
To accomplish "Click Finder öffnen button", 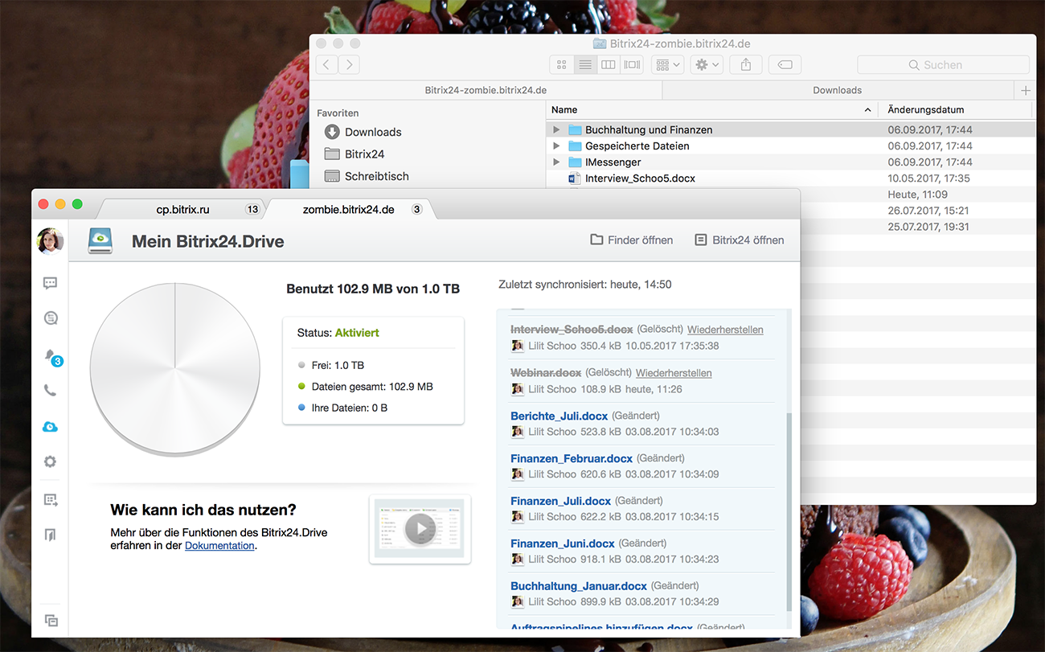I will coord(632,240).
